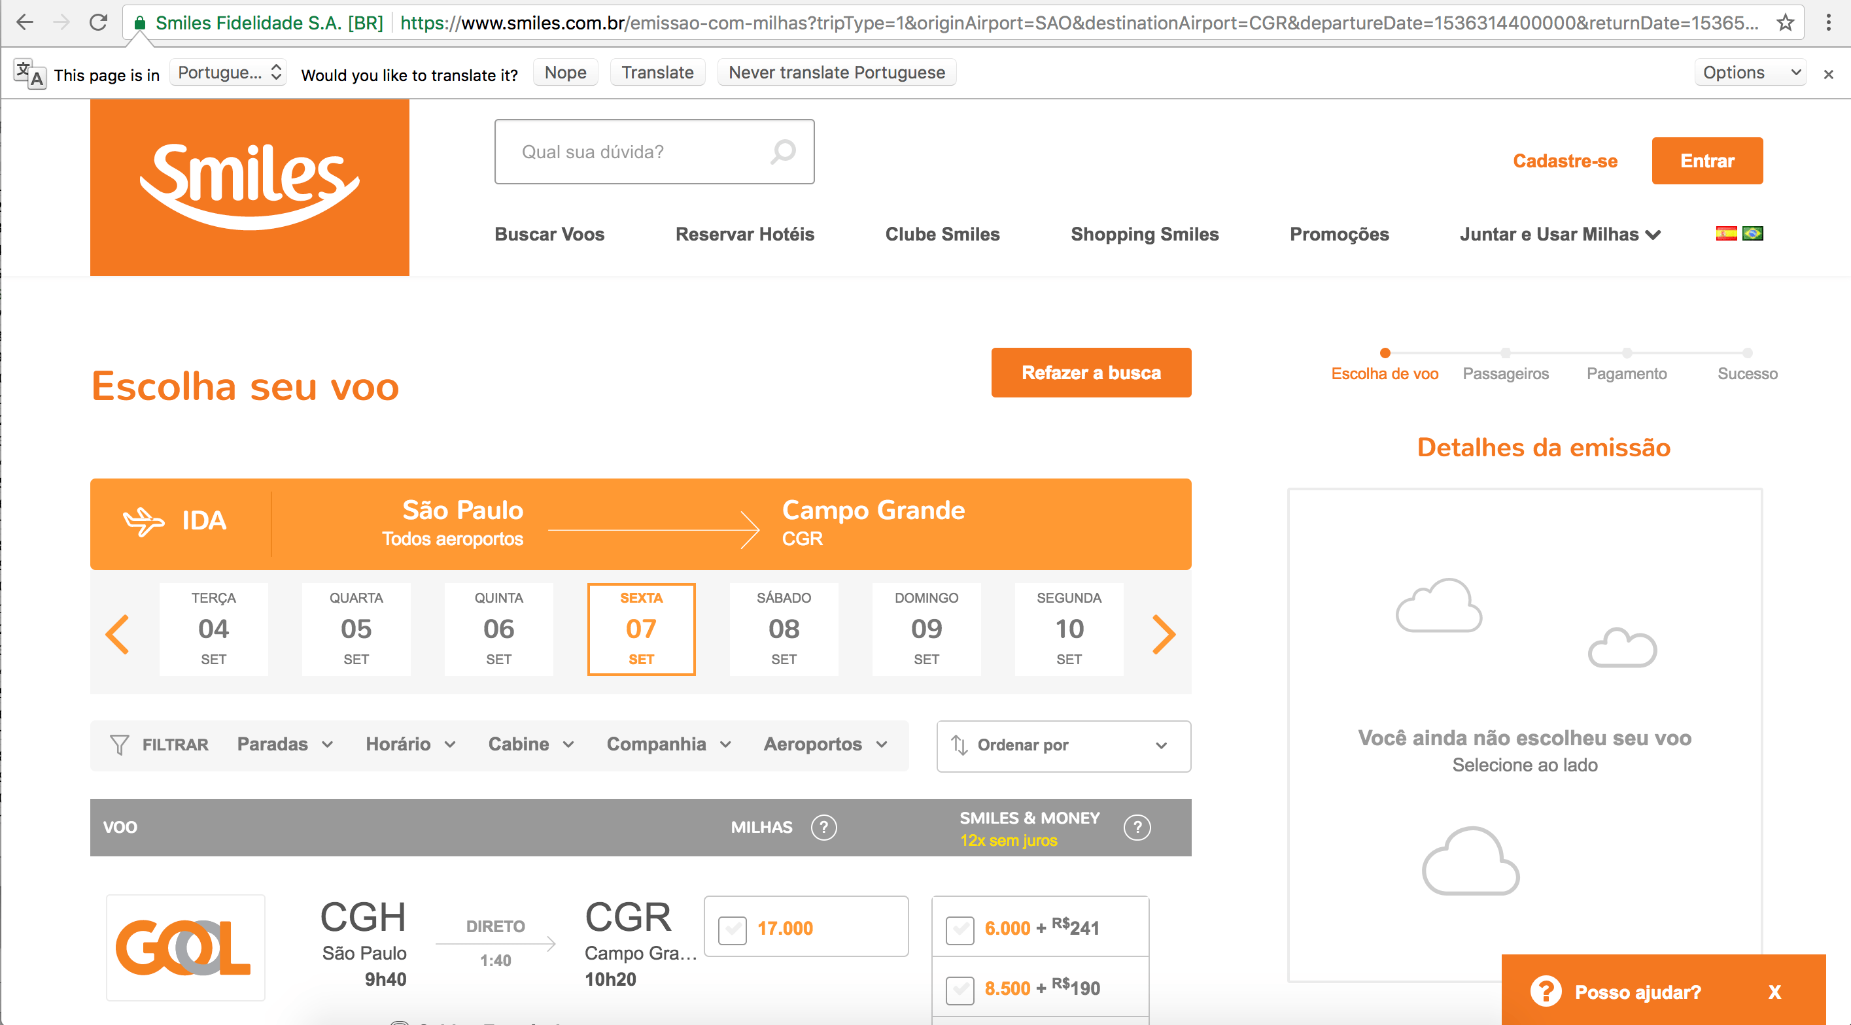Select Terça 04 SET date tab

coord(213,630)
